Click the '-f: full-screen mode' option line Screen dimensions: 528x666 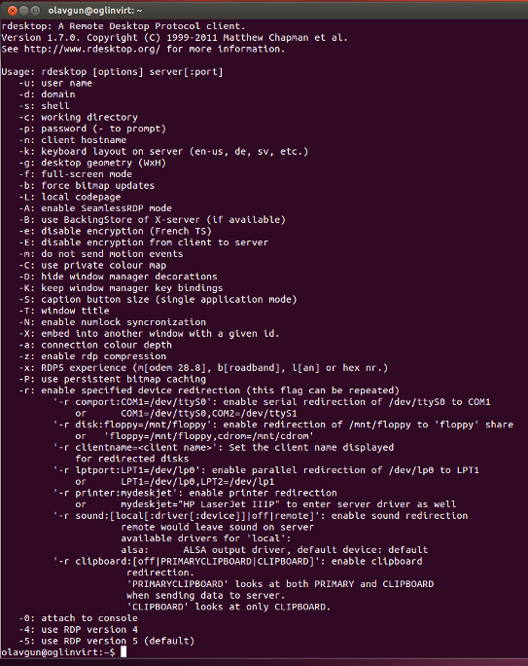[75, 174]
